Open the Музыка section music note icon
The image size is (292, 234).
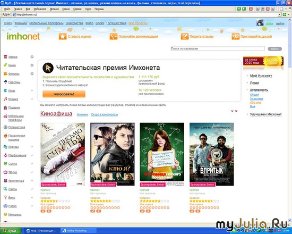coord(5,99)
